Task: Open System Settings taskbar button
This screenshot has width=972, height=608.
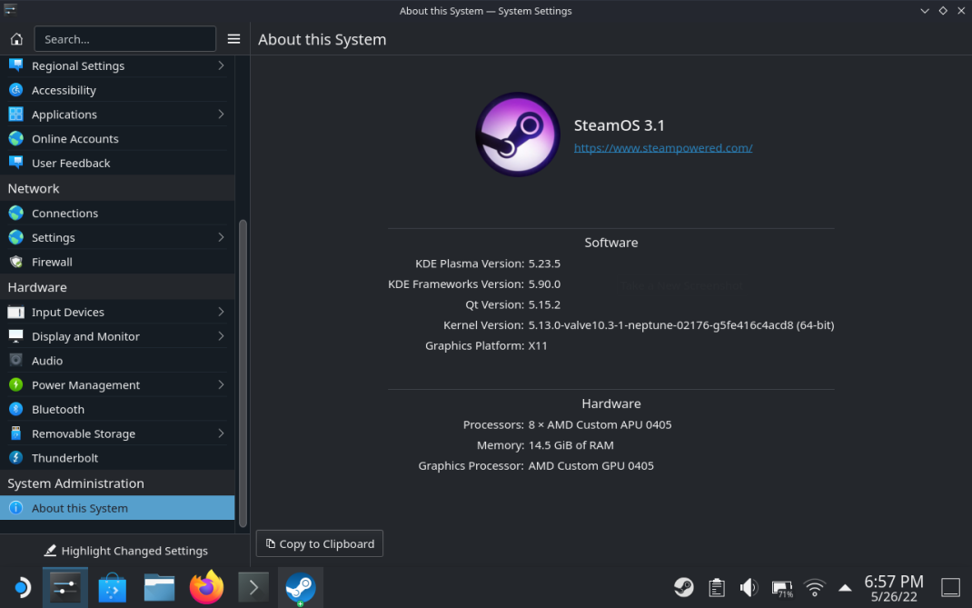Action: [65, 587]
